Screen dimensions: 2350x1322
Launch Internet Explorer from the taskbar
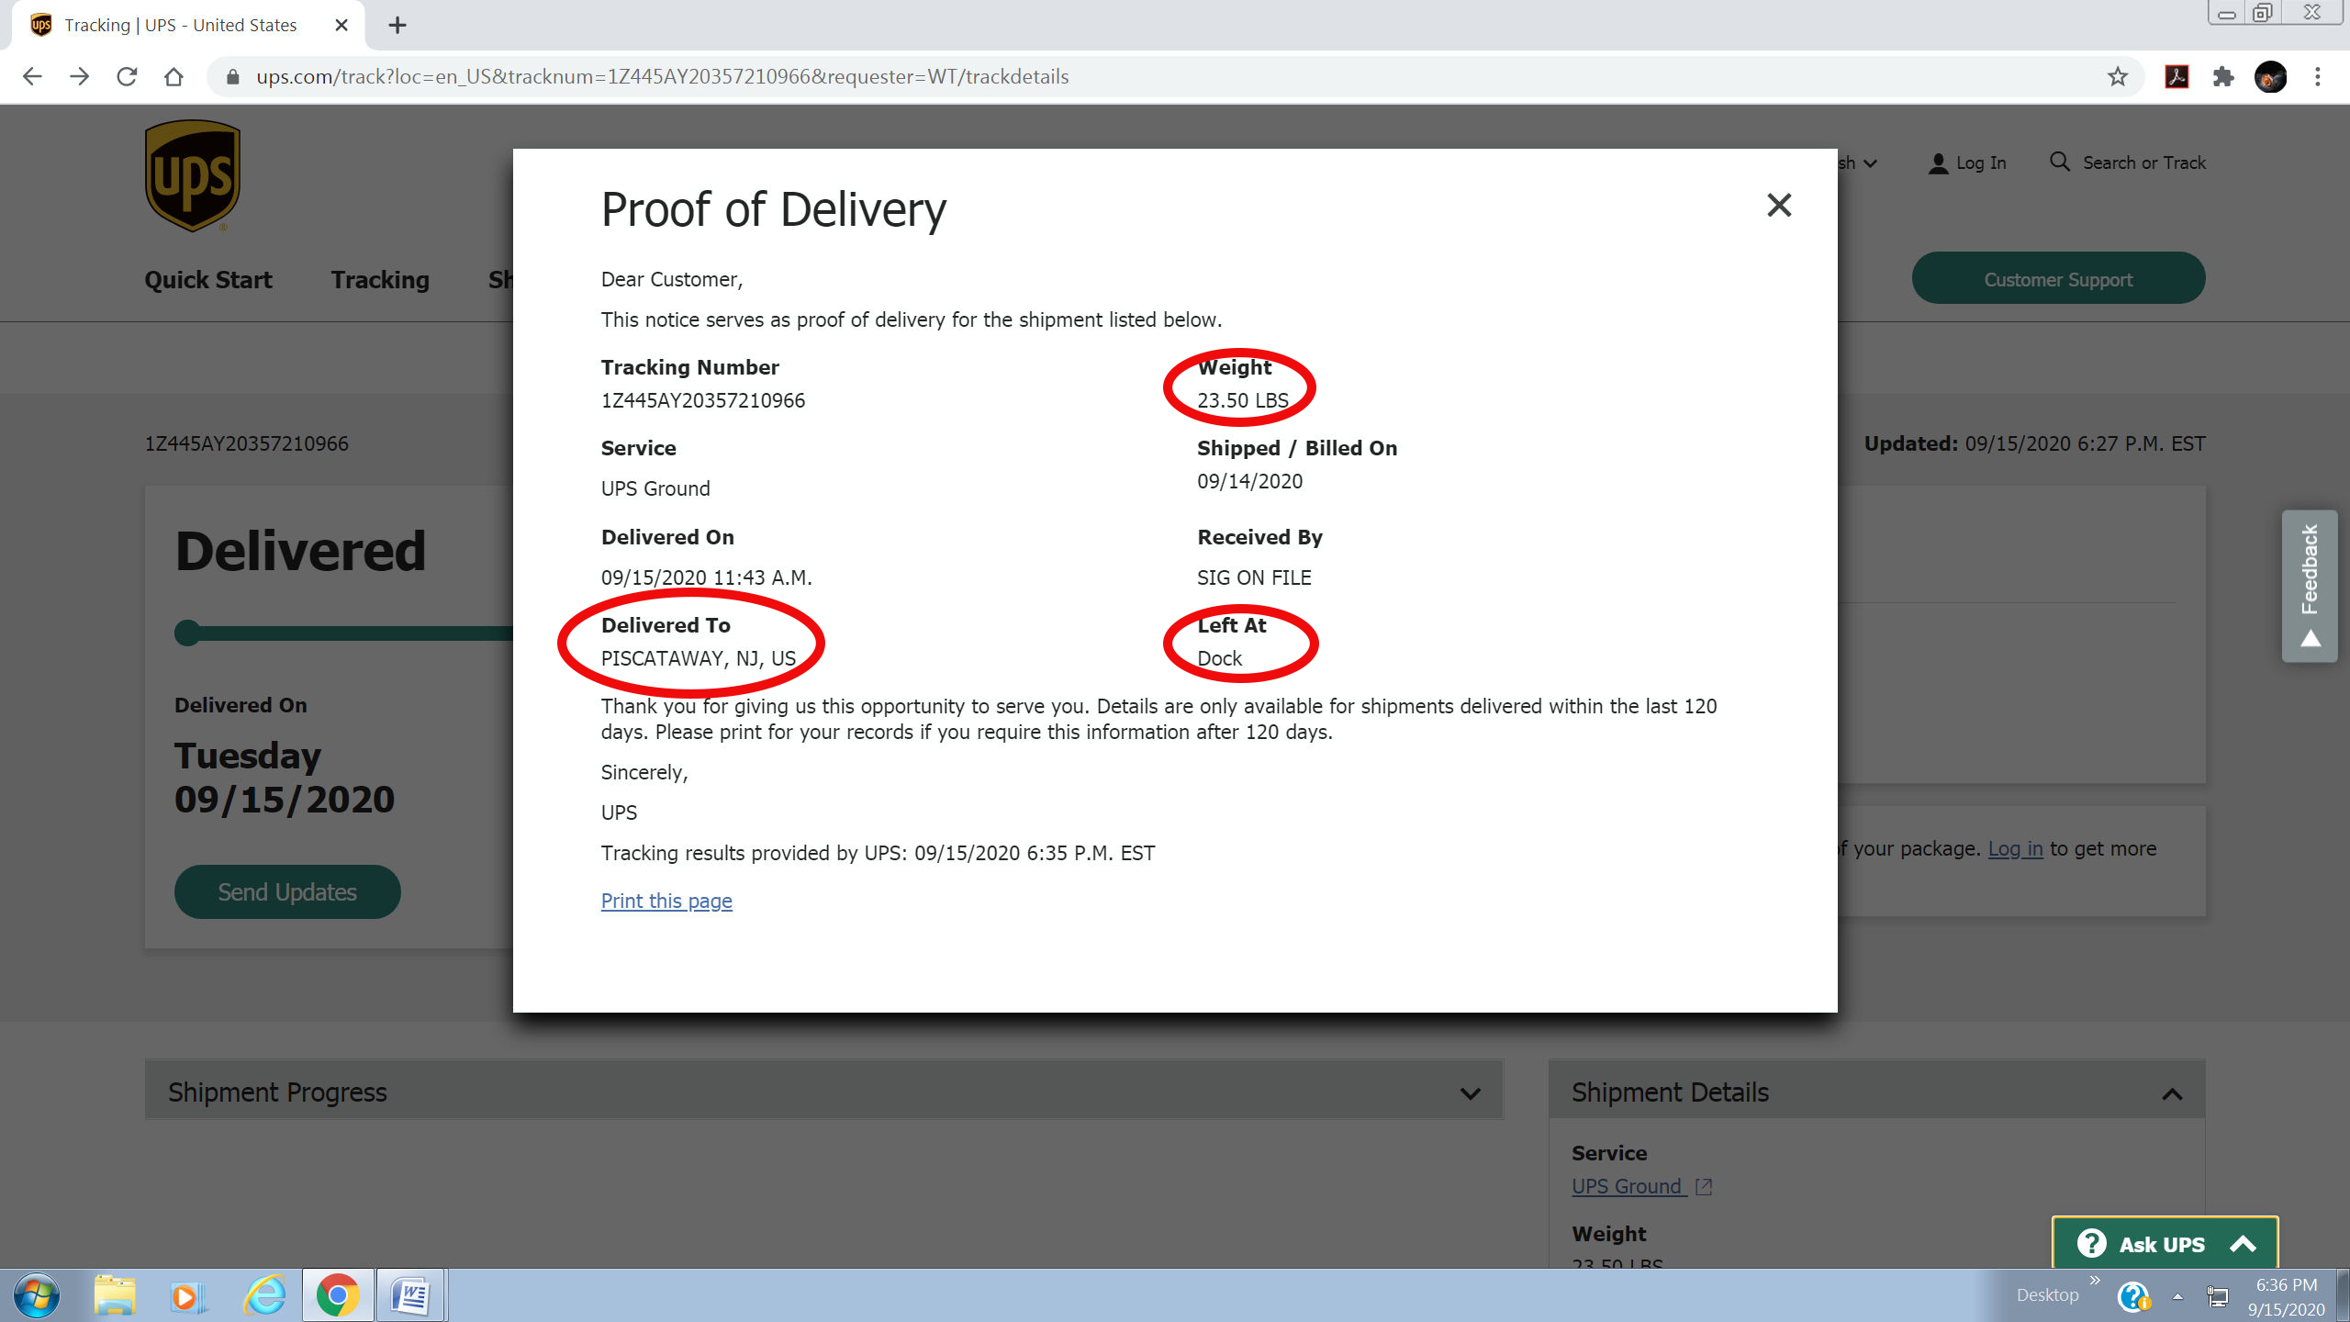click(x=264, y=1295)
